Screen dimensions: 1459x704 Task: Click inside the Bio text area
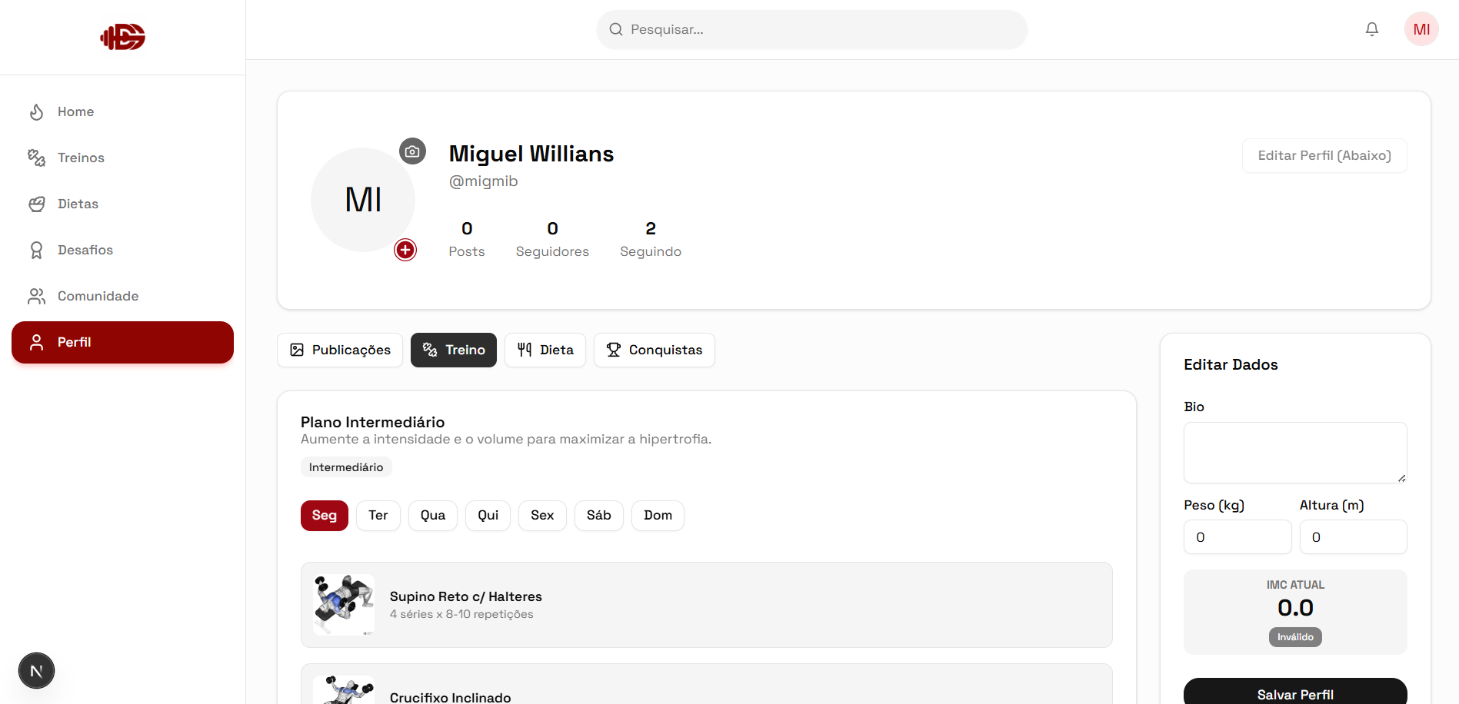click(1294, 453)
